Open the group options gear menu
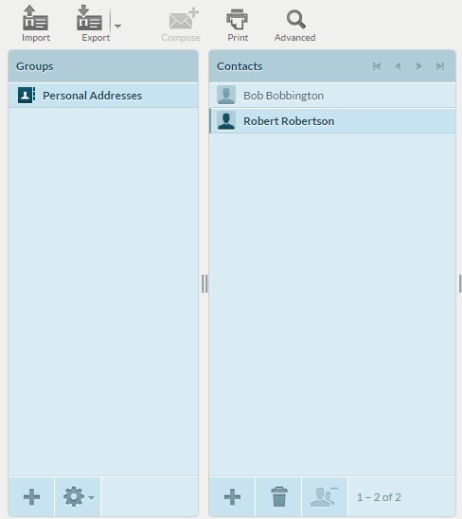The height and width of the screenshot is (519, 462). pos(78,497)
